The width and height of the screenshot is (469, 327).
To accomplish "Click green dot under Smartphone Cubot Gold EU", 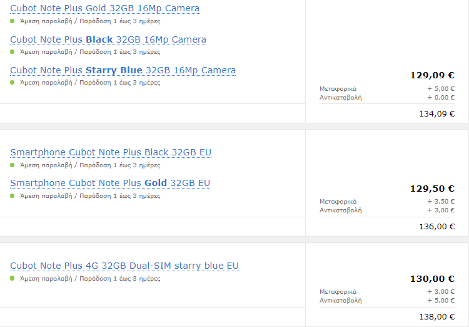I will pyautogui.click(x=13, y=195).
